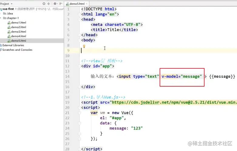Image resolution: width=237 pixels, height=151 pixels.
Task: Select the .idea folder
Action: tap(10, 13)
